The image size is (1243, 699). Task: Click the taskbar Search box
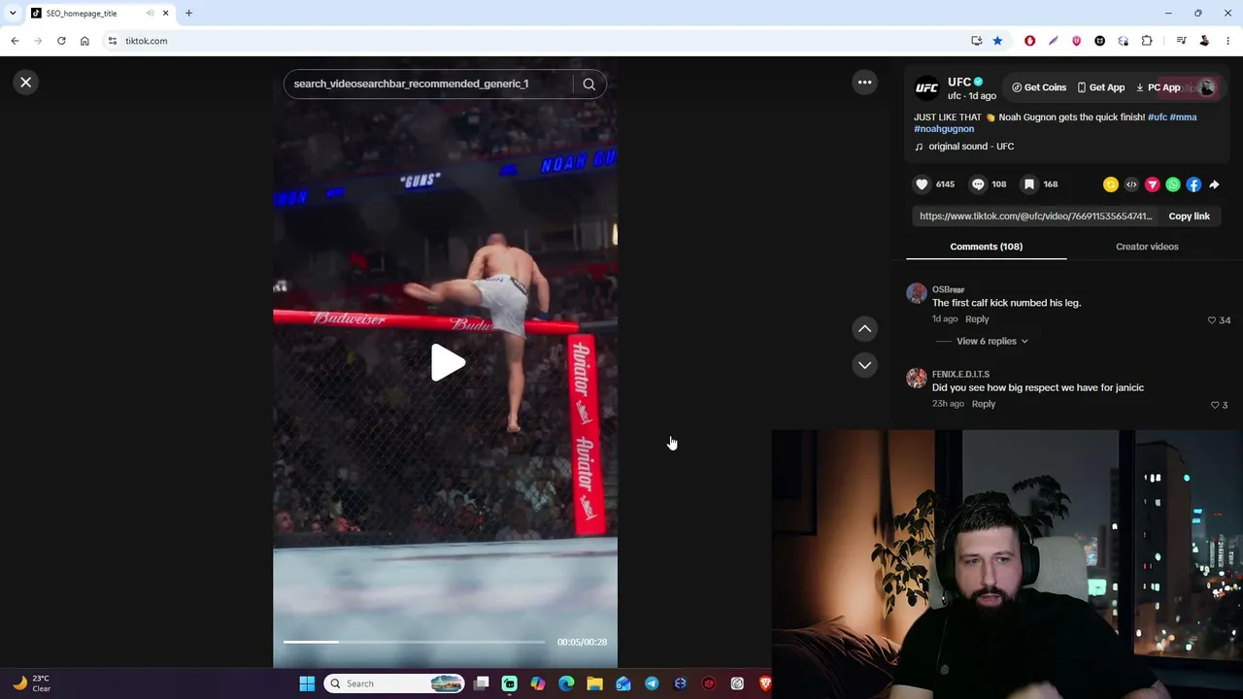(394, 683)
